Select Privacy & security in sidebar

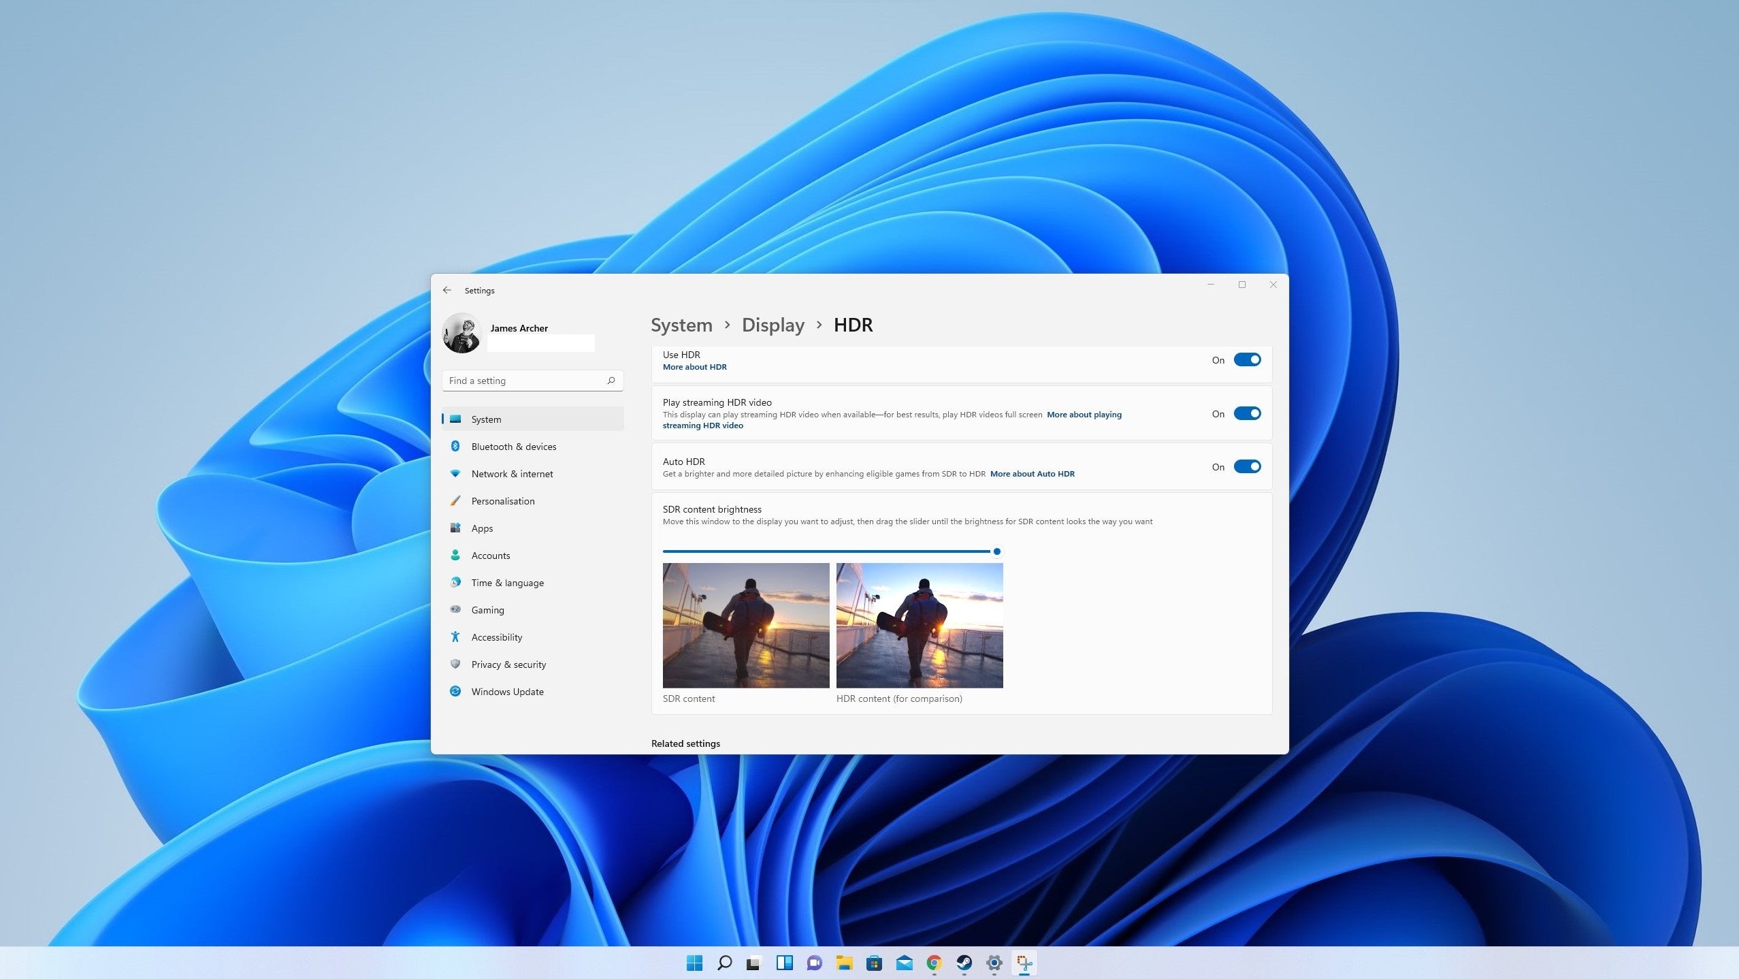pos(508,664)
